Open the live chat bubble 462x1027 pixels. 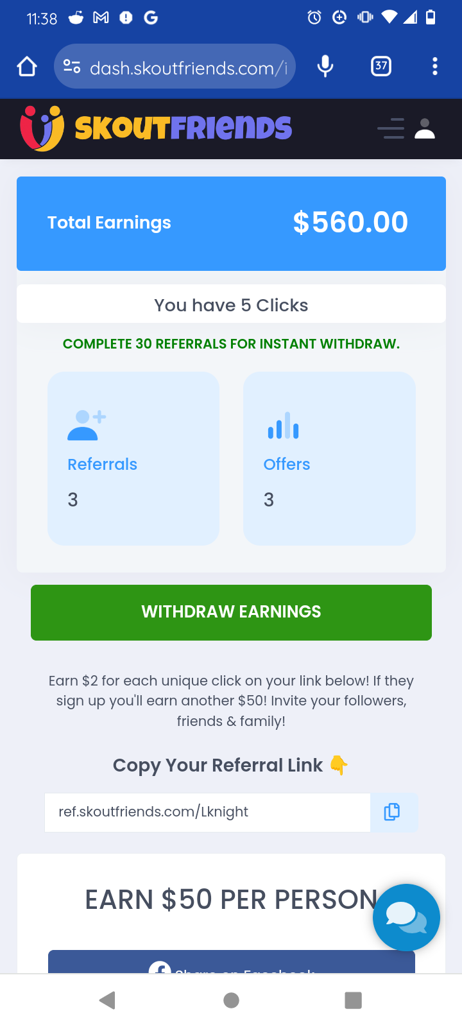(x=406, y=917)
